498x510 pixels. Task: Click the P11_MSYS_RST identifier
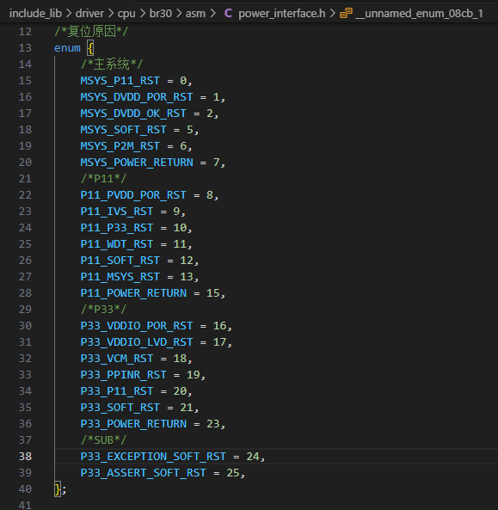[x=120, y=277]
